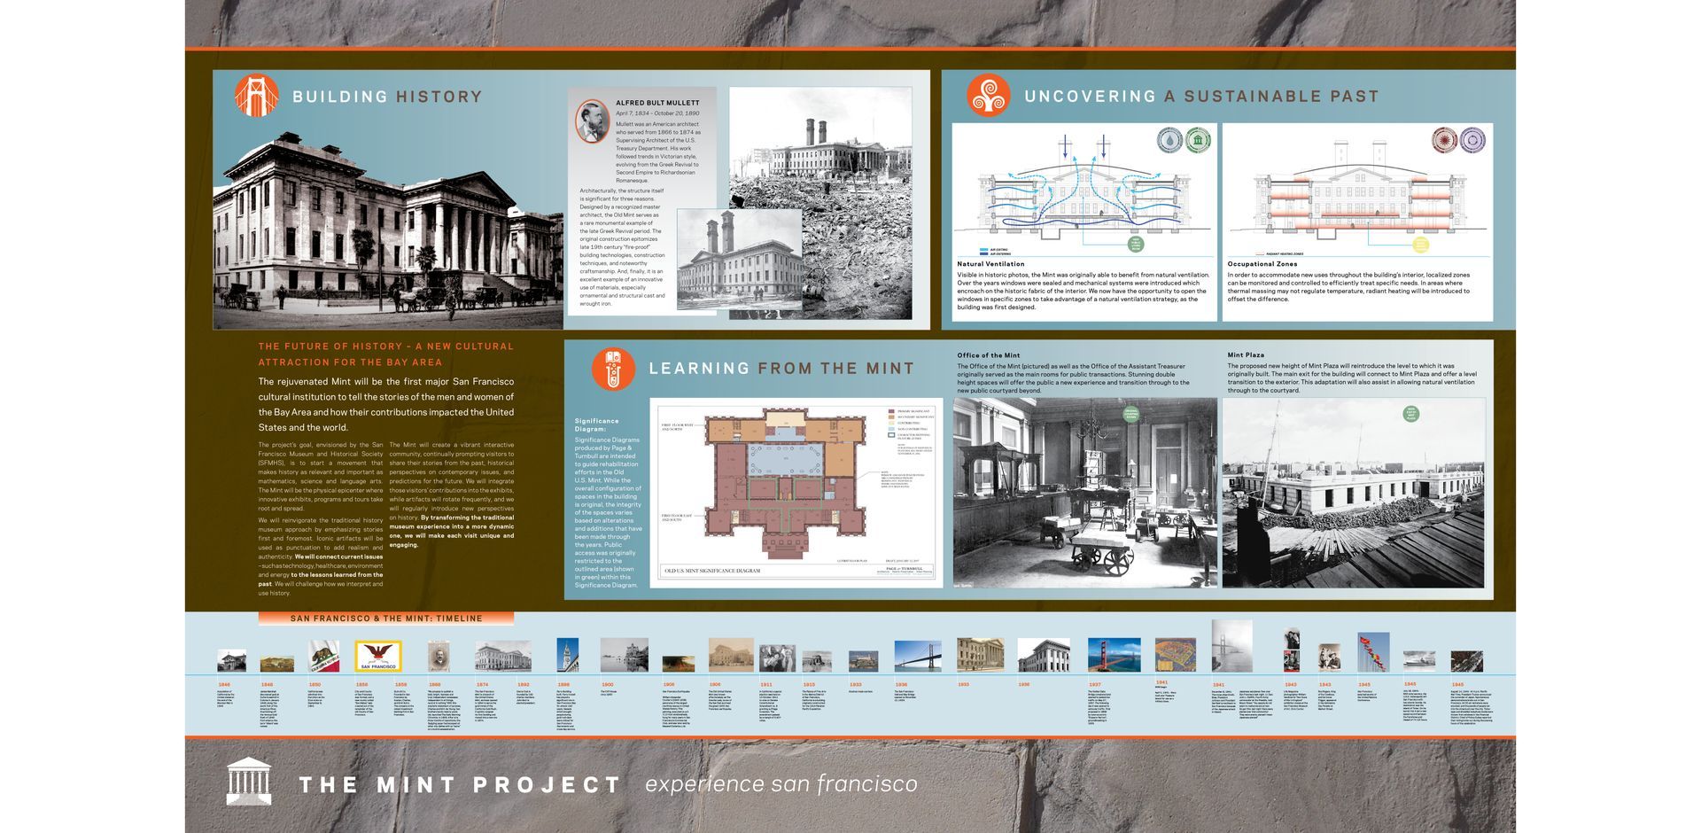
Task: Click the 'BUILDING HISTORY' heading
Action: click(x=387, y=97)
